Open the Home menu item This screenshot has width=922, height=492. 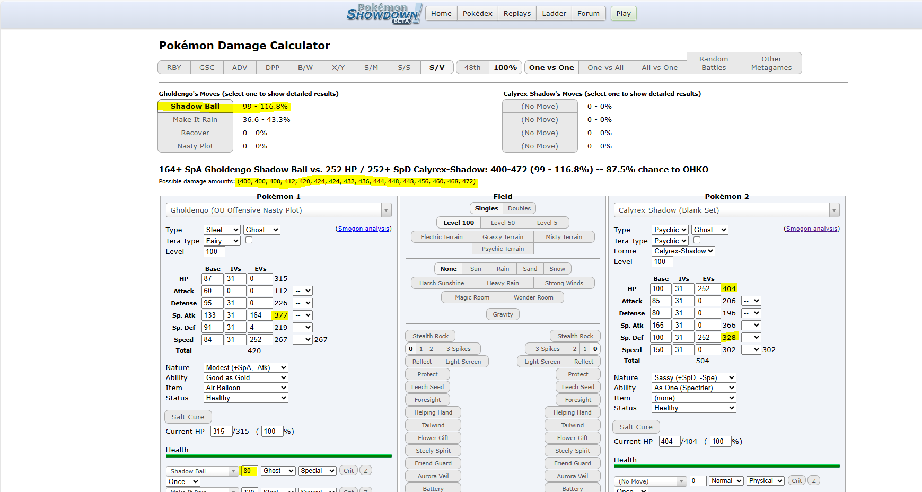[x=441, y=14]
